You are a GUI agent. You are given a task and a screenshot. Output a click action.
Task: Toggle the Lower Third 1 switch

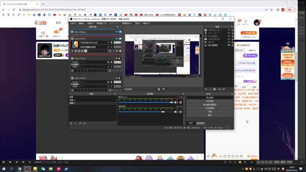120,39
